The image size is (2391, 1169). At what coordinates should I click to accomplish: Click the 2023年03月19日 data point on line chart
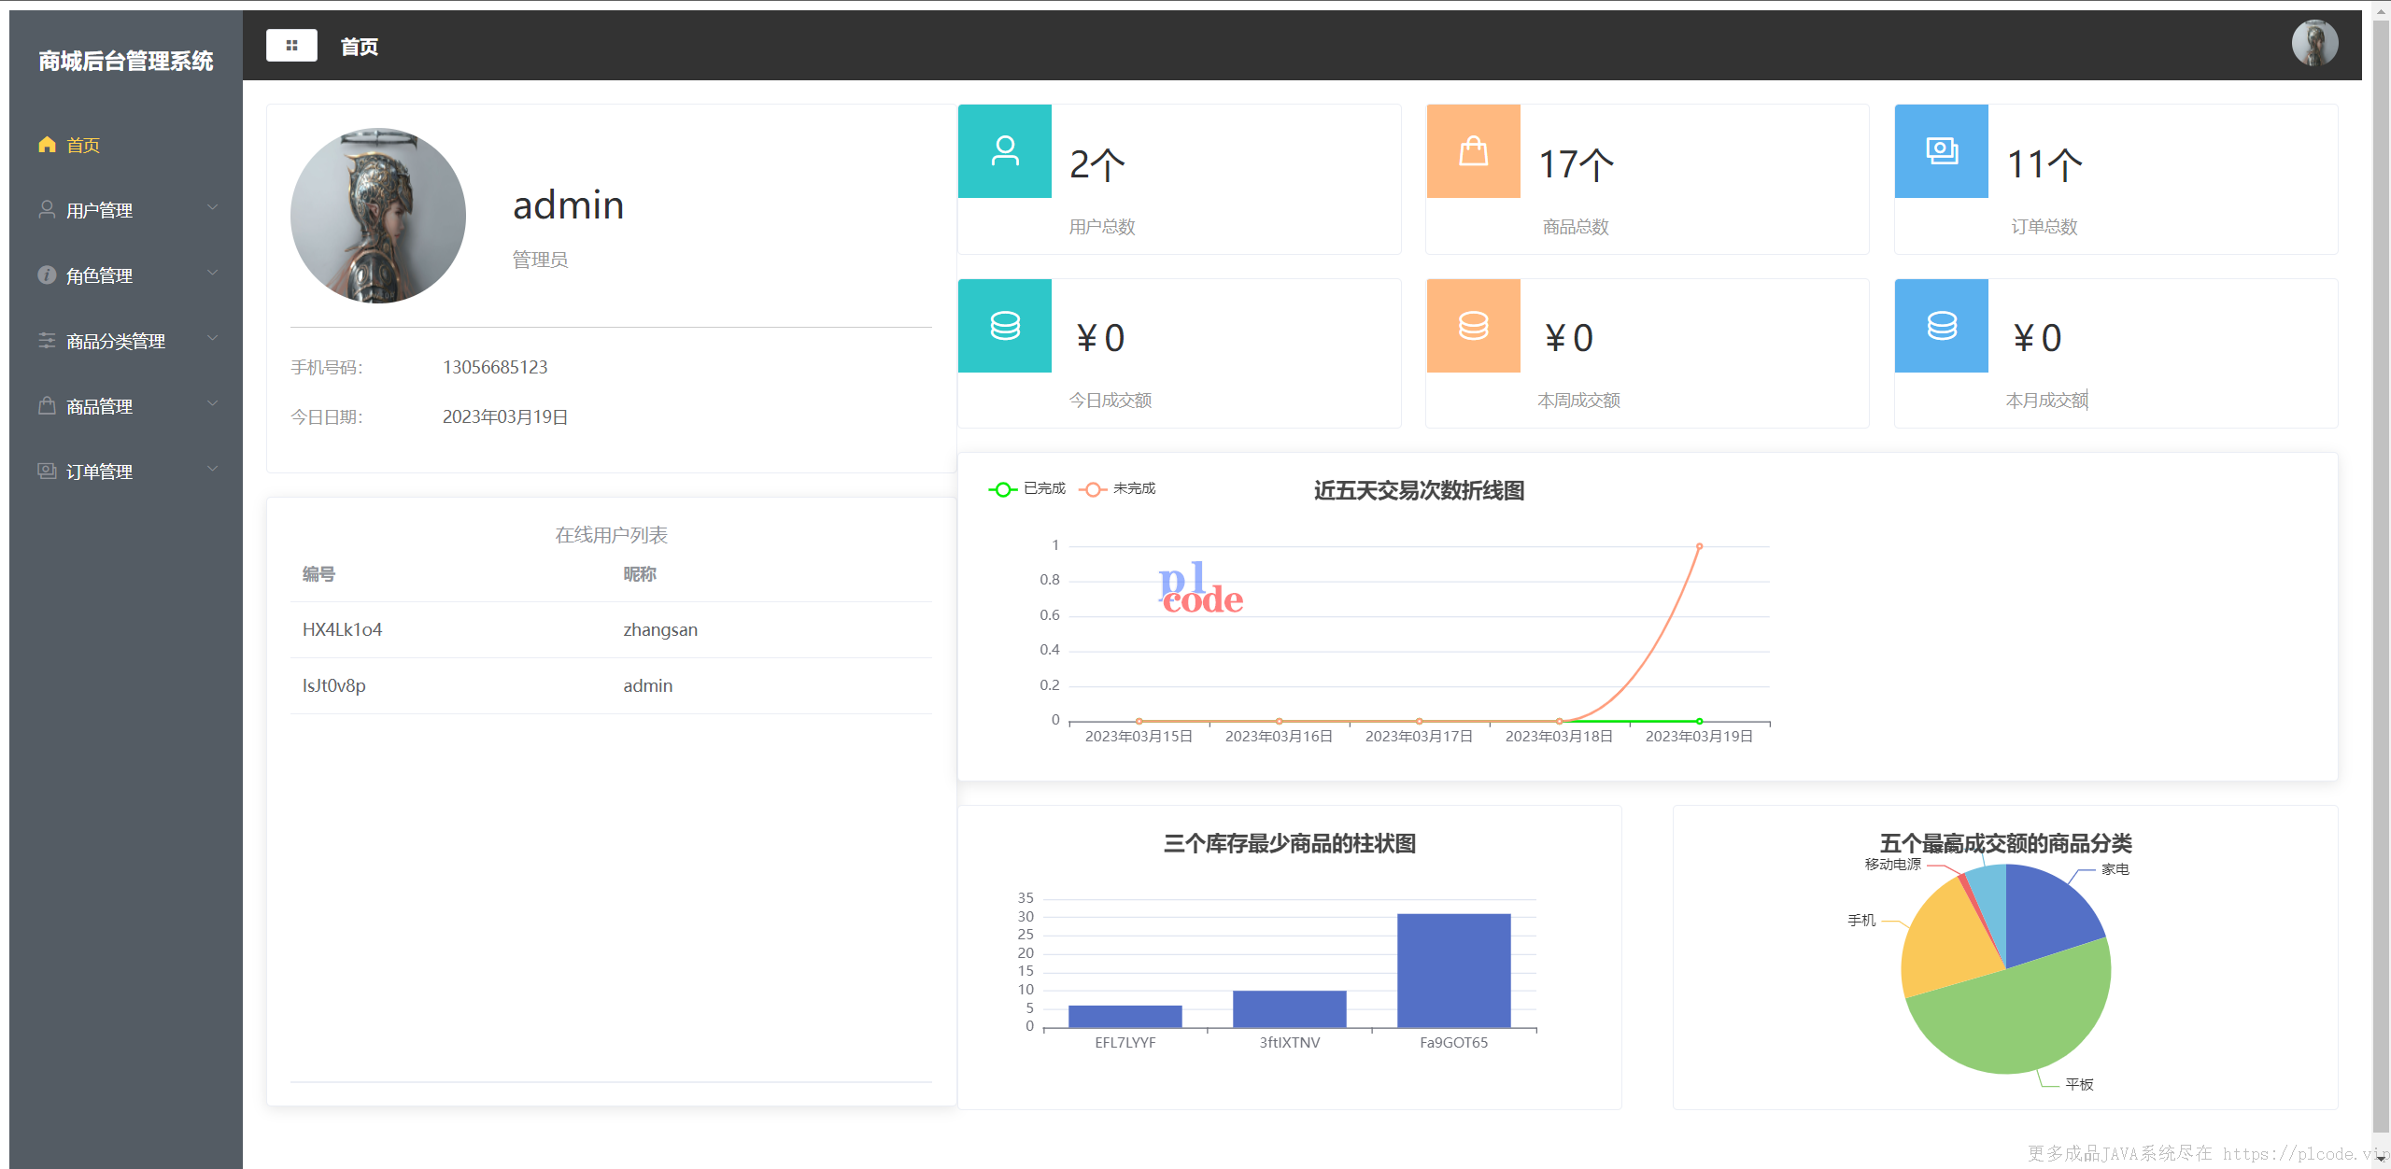(1699, 546)
